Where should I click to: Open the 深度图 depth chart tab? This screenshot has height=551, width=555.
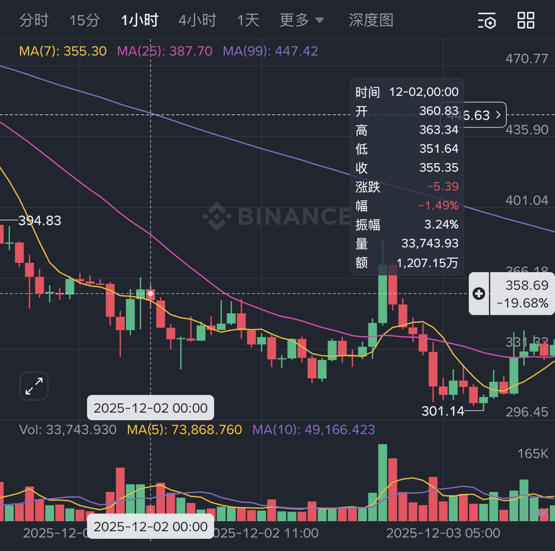[371, 20]
